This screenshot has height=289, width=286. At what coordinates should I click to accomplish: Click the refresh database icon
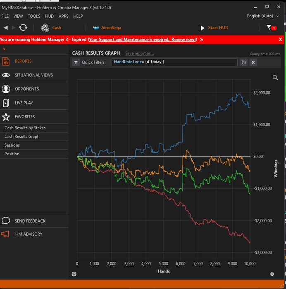click(x=23, y=28)
